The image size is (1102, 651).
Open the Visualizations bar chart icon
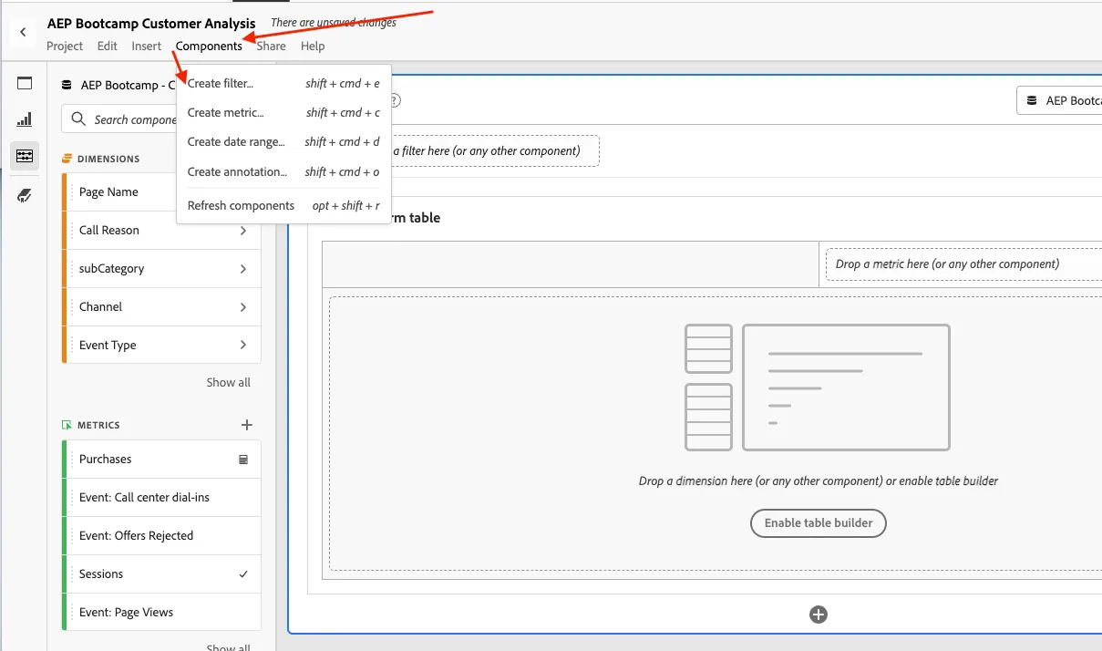pos(25,119)
